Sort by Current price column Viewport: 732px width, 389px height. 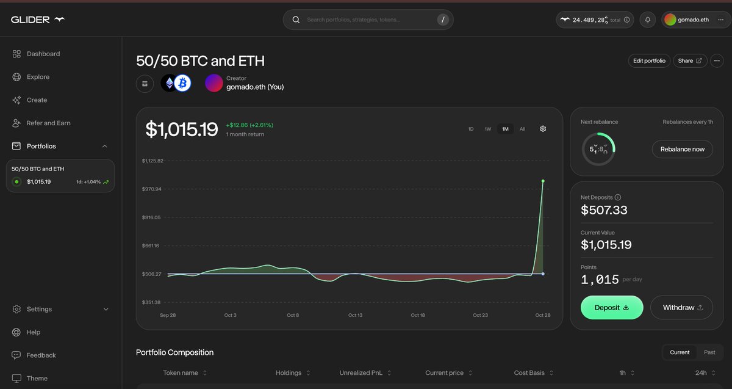(448, 373)
